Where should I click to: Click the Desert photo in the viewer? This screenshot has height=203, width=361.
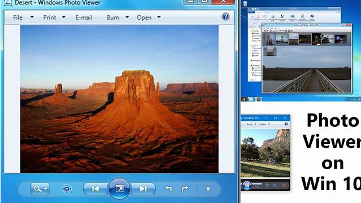pyautogui.click(x=119, y=99)
